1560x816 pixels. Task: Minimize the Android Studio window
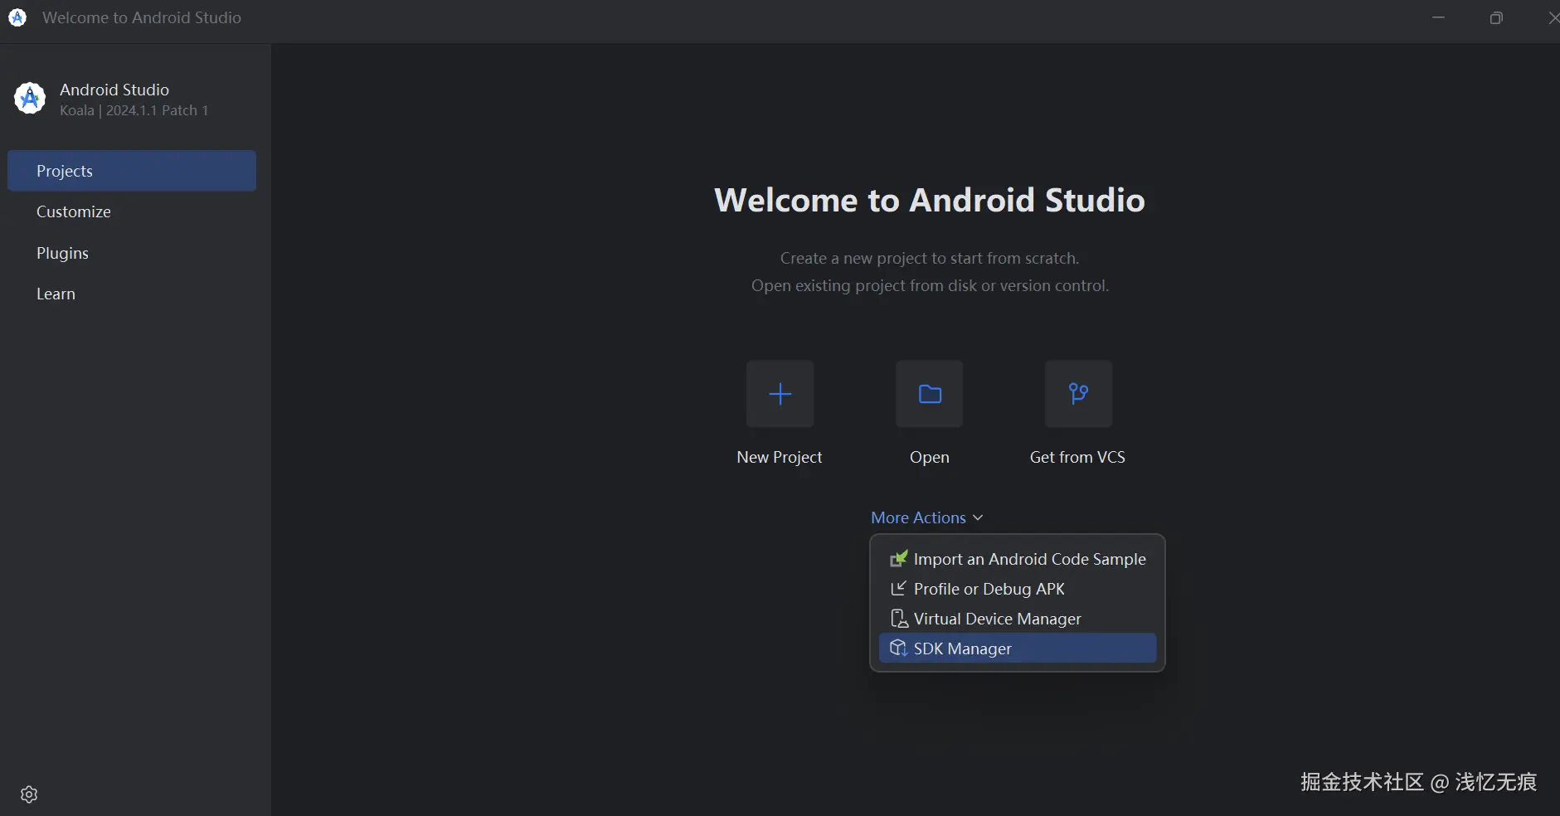click(x=1439, y=17)
